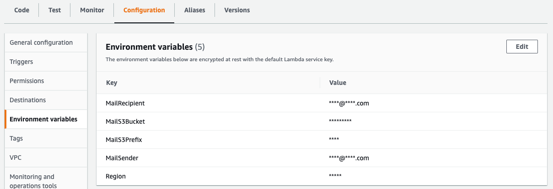Click the Edit environment variables button

[x=522, y=47]
